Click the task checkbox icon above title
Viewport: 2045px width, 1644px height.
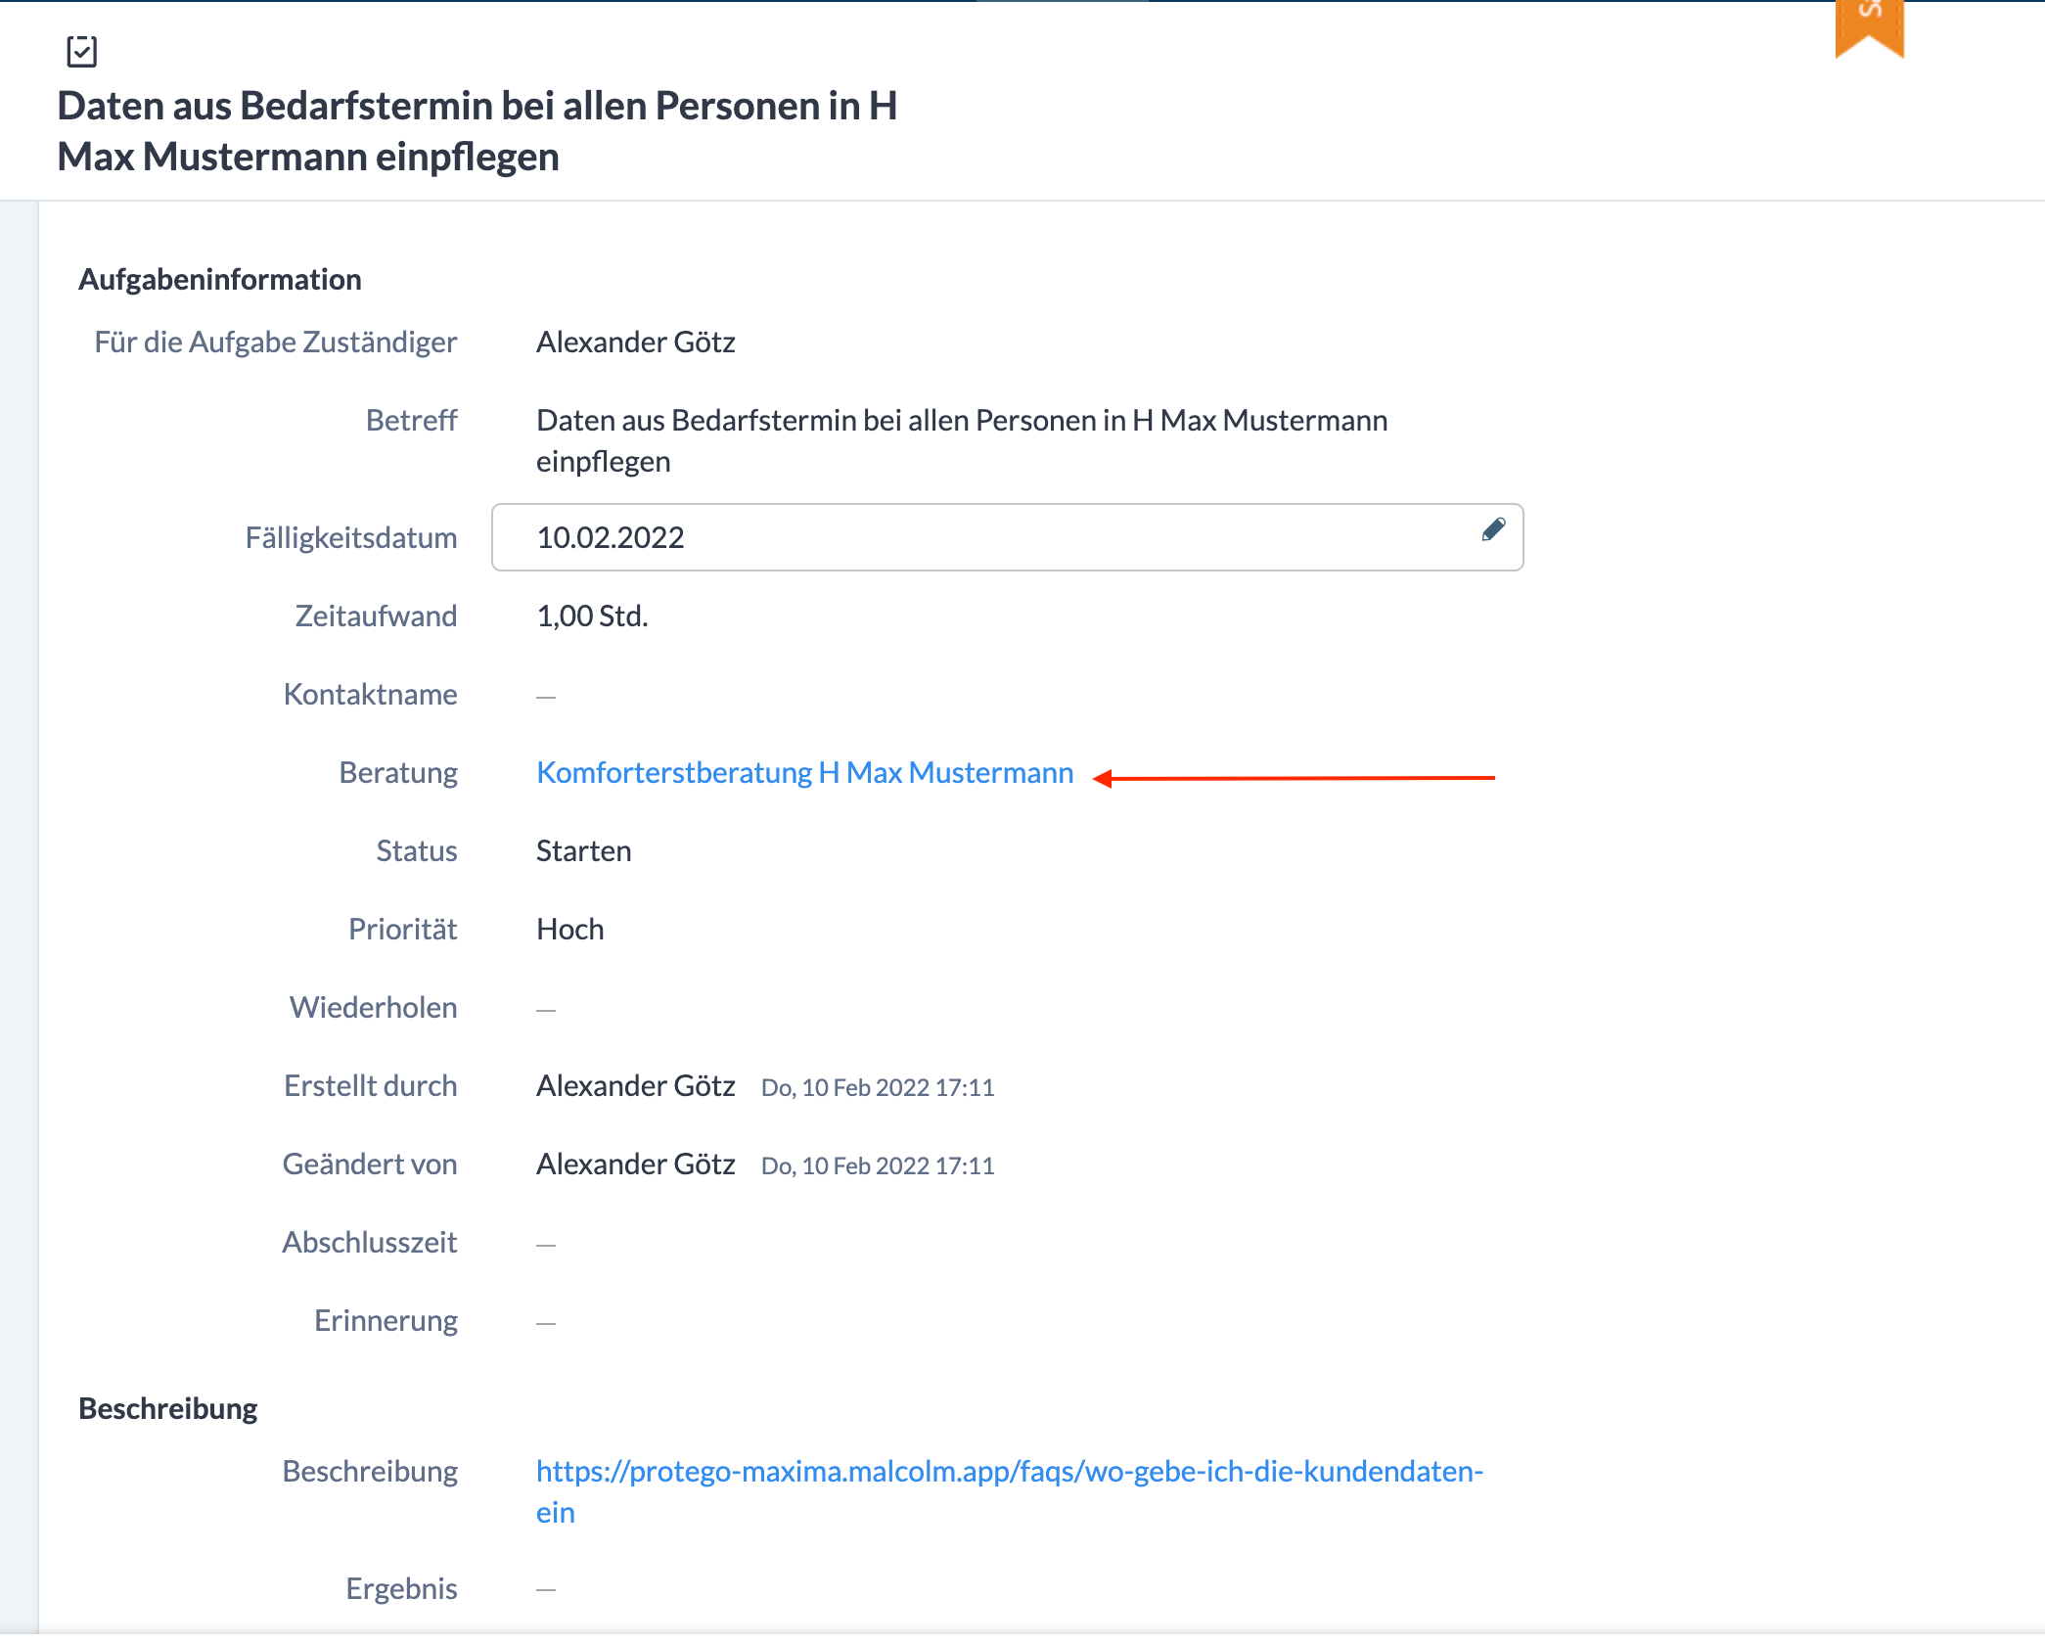[82, 51]
